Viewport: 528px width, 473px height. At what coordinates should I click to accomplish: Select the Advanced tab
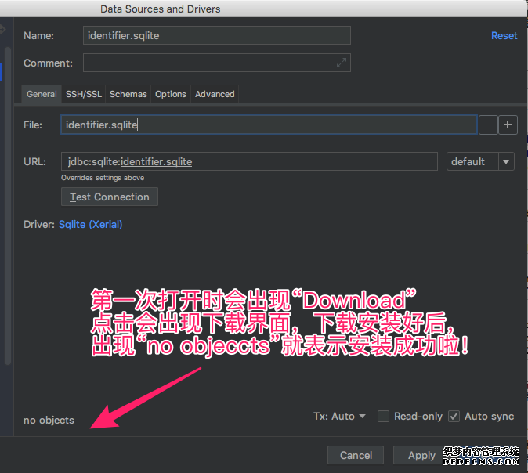(x=215, y=94)
